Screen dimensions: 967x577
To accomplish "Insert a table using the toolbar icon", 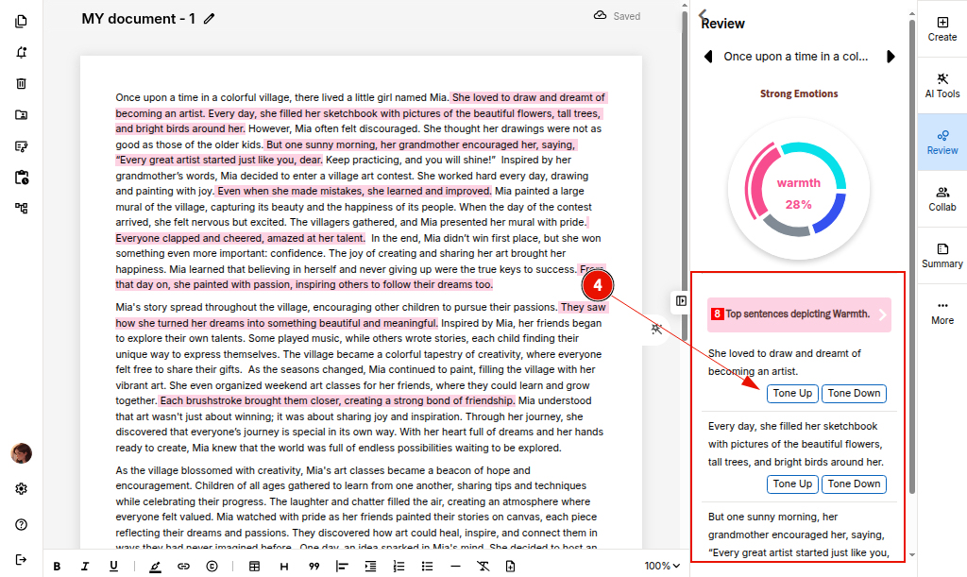I will 254,567.
